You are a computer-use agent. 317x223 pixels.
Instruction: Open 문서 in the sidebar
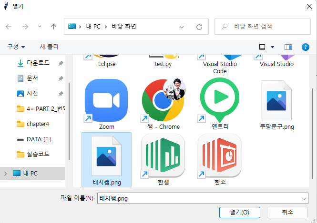click(x=32, y=78)
